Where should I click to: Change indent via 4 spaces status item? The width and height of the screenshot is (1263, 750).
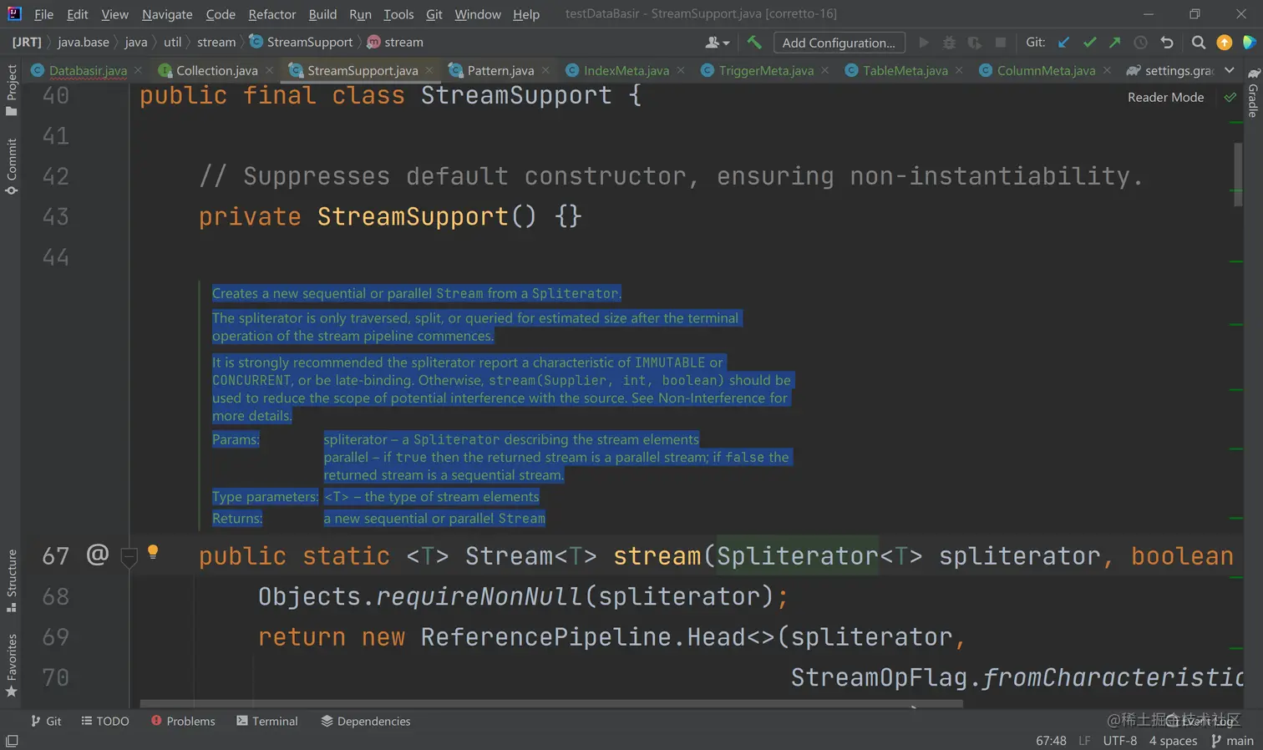[1173, 741]
